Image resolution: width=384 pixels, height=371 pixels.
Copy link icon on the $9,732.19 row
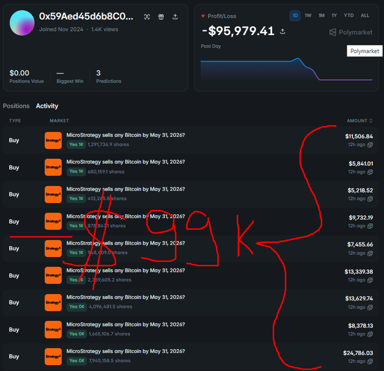[x=370, y=226]
